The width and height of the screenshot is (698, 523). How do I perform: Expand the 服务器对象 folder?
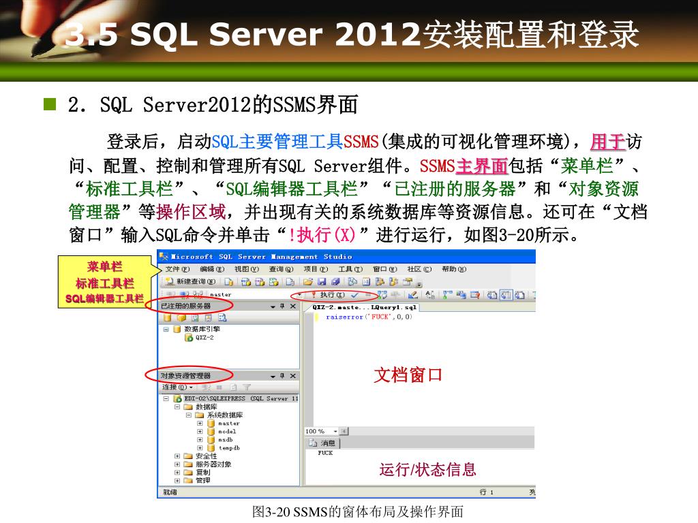pyautogui.click(x=177, y=464)
